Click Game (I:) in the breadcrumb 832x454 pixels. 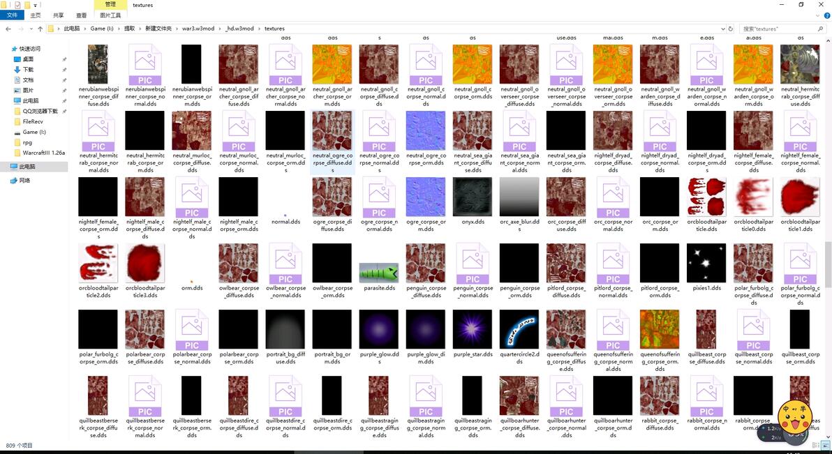pyautogui.click(x=102, y=29)
